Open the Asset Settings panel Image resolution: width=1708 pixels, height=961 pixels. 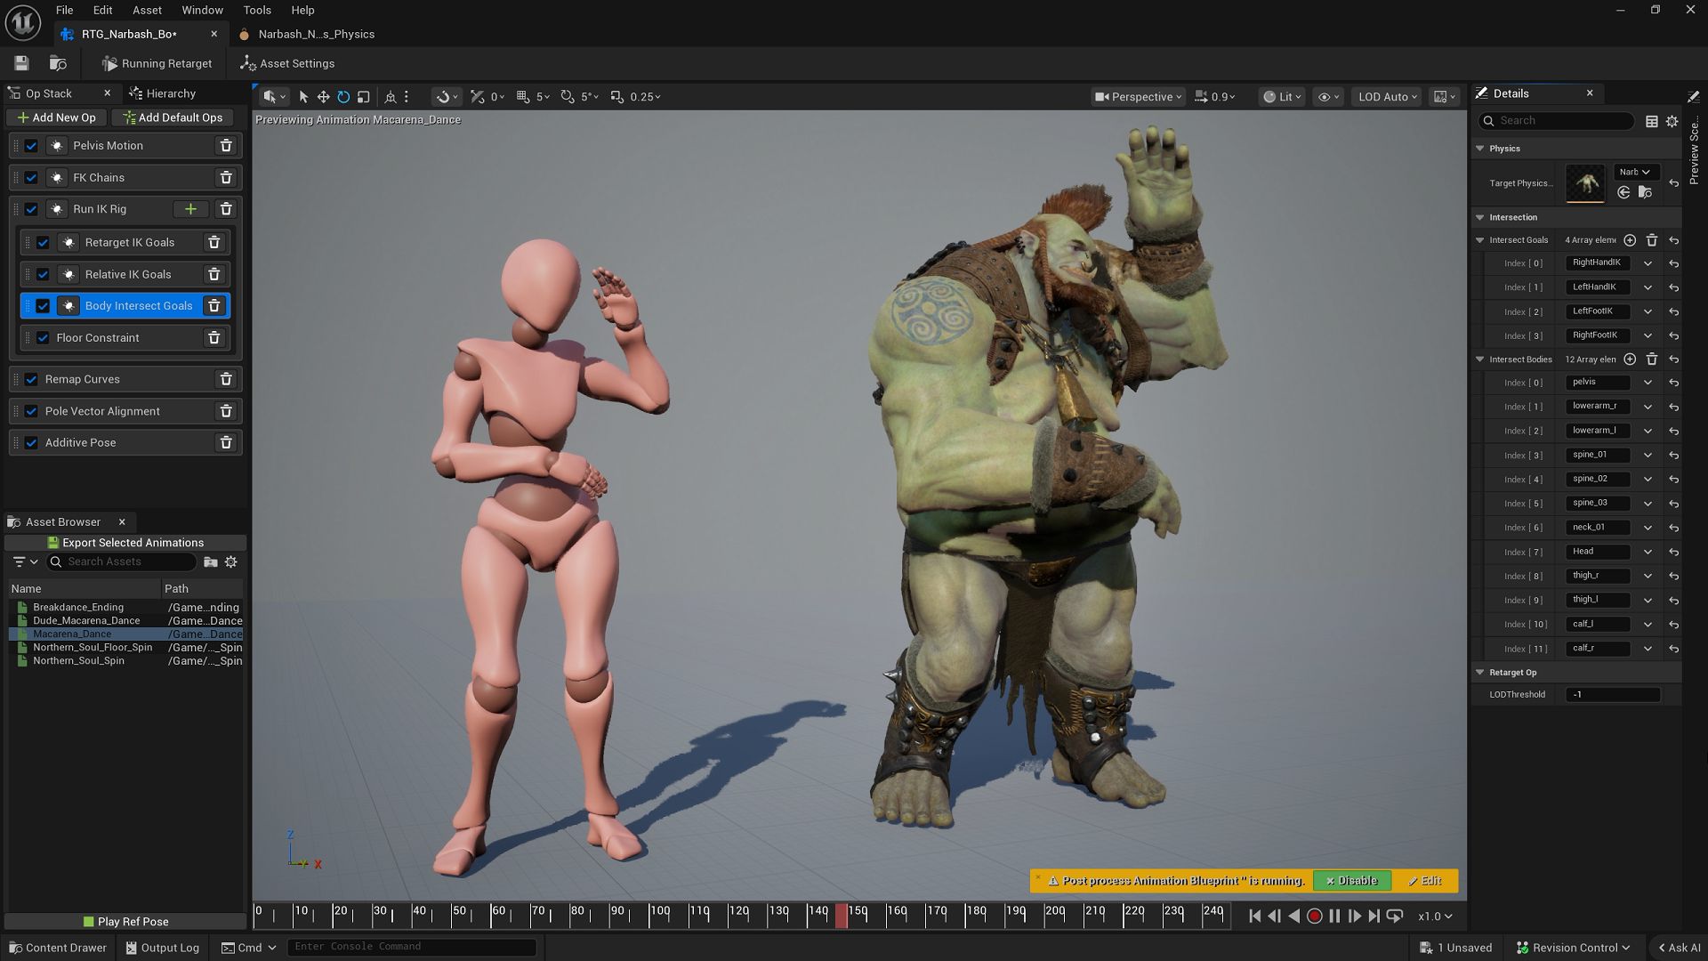click(x=286, y=63)
